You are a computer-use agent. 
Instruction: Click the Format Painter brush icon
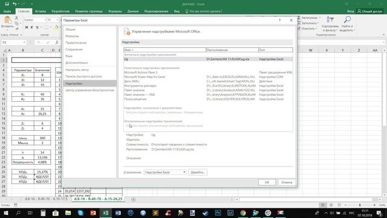(16, 28)
